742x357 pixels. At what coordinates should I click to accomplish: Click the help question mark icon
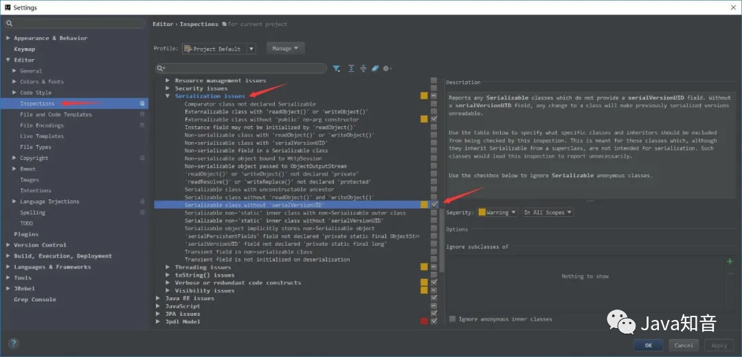click(x=14, y=344)
